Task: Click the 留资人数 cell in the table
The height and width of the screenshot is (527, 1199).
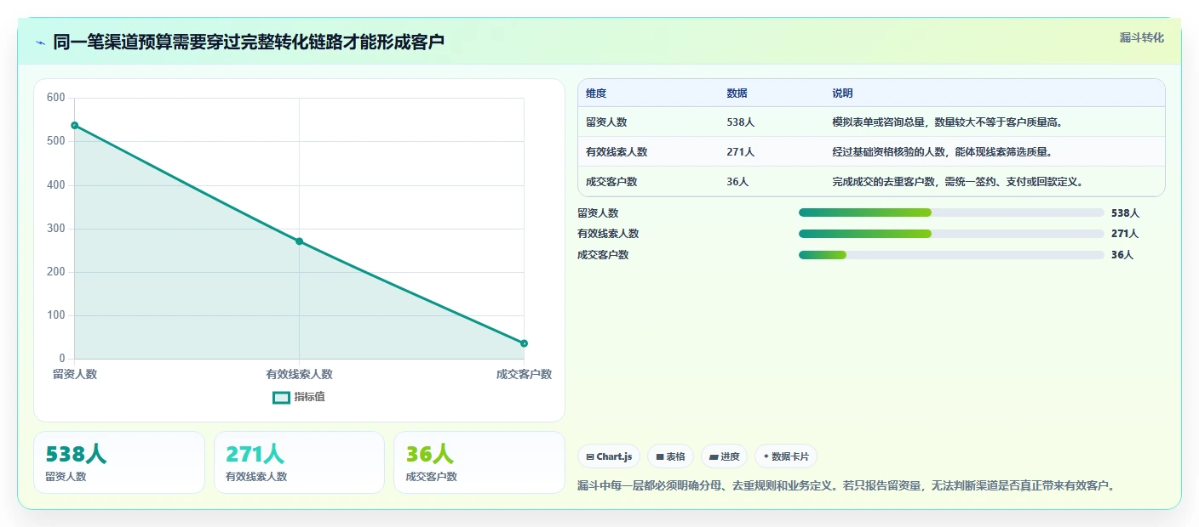Action: [x=606, y=122]
